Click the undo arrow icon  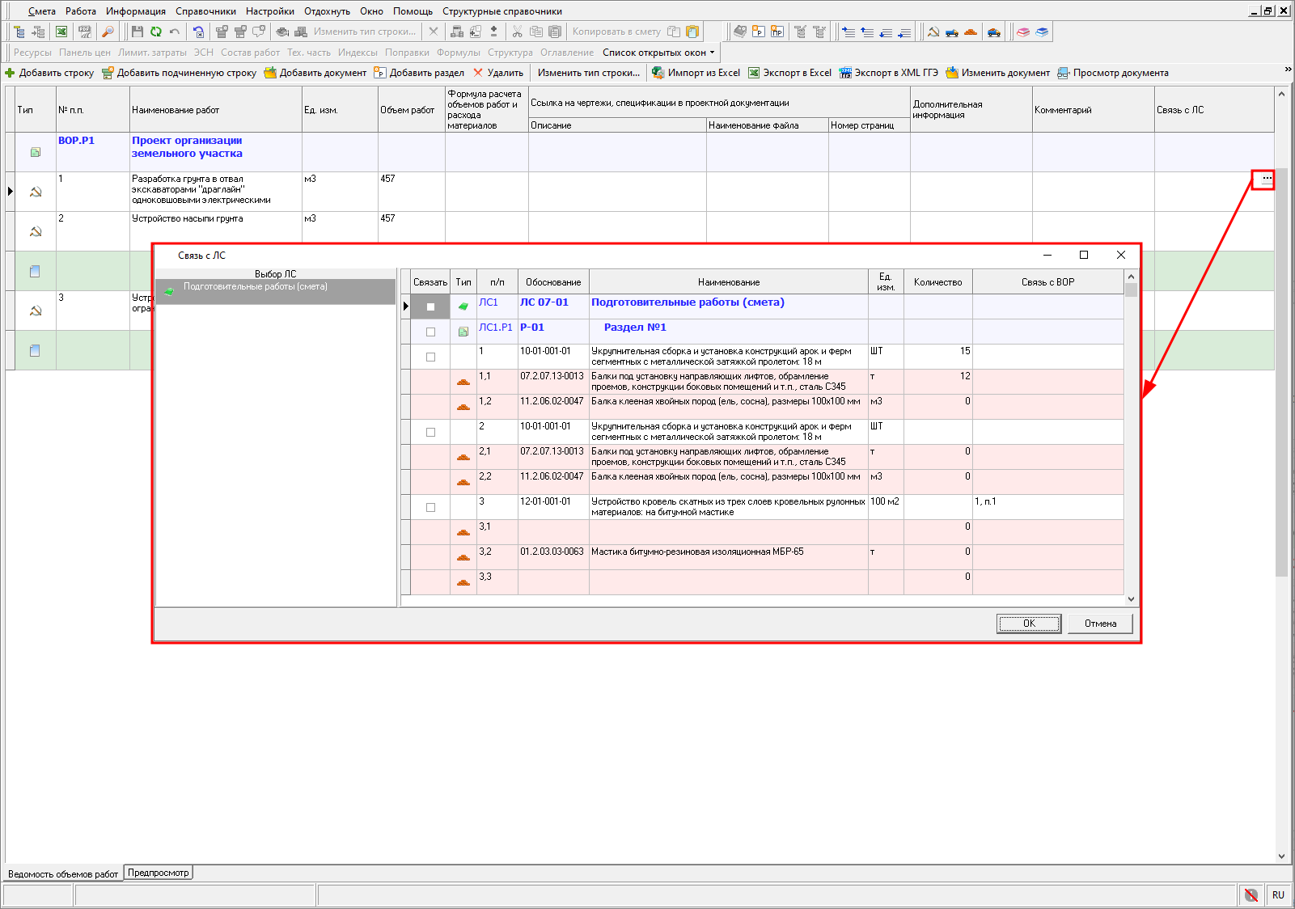coord(174,32)
